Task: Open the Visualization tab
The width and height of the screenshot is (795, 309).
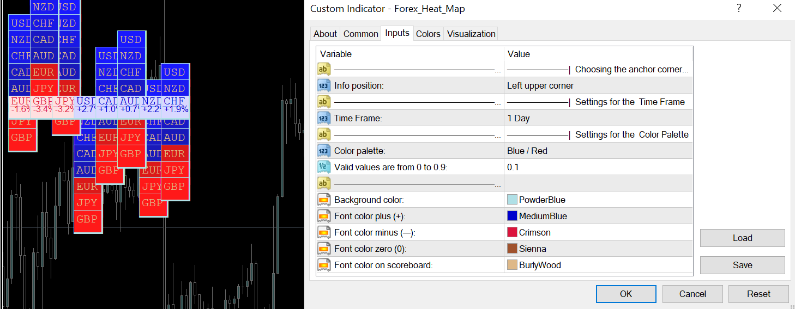Action: [x=471, y=34]
